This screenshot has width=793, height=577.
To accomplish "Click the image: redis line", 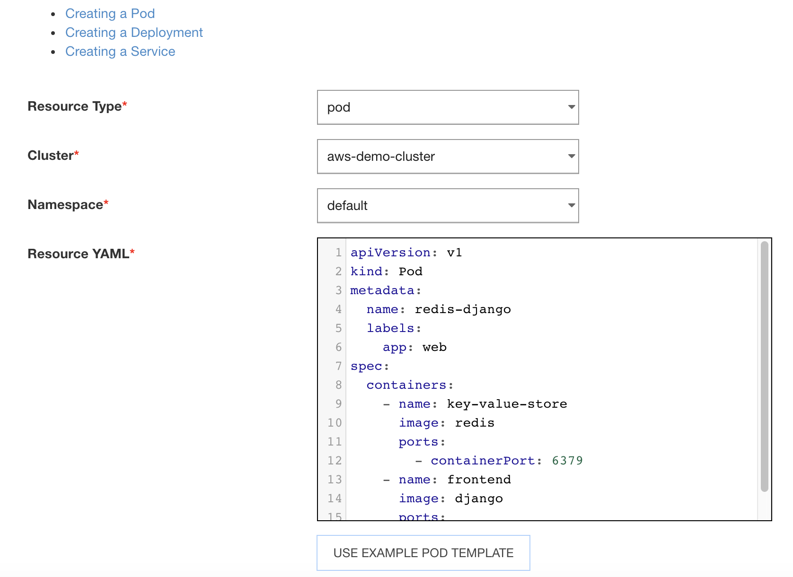I will pos(446,423).
